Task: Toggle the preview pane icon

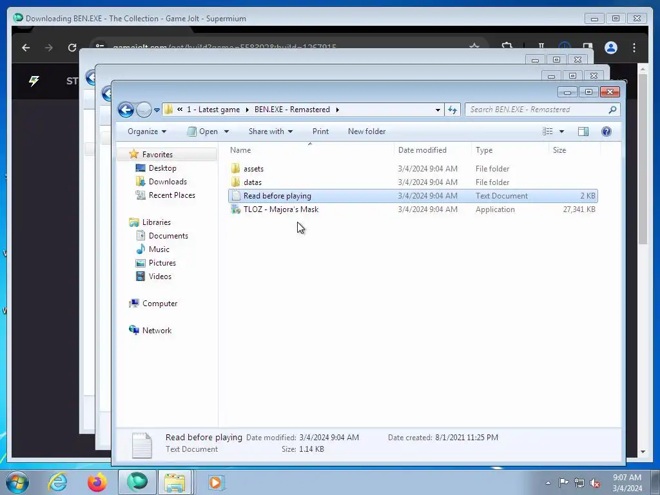Action: (x=583, y=131)
